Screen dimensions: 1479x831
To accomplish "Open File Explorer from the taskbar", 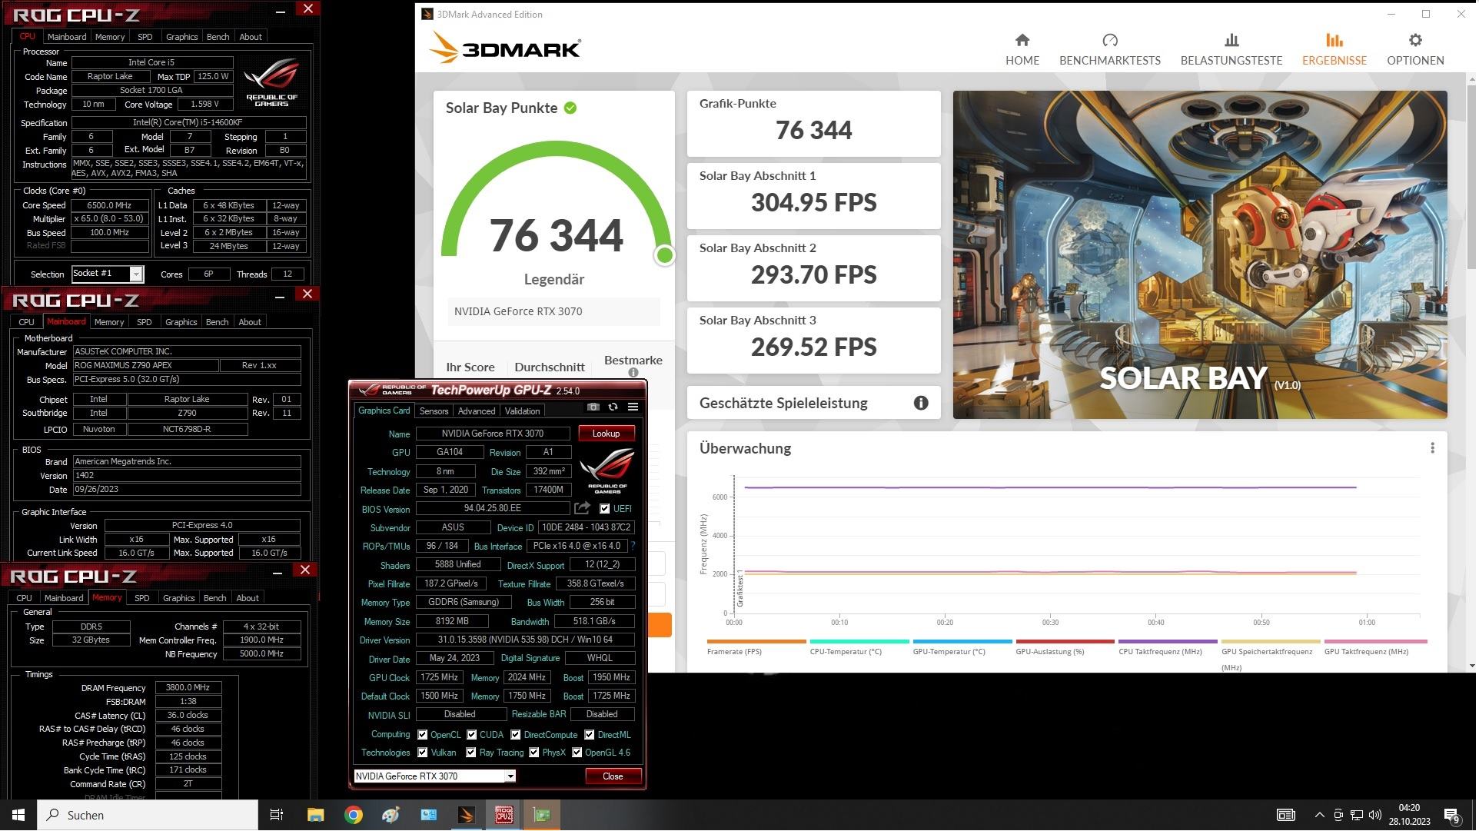I will pyautogui.click(x=316, y=816).
